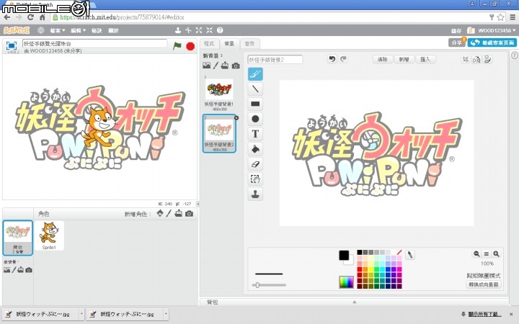Open the rainbow color picker swatch

coord(346,282)
